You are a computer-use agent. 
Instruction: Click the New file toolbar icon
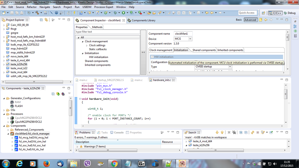(x=4, y=13)
